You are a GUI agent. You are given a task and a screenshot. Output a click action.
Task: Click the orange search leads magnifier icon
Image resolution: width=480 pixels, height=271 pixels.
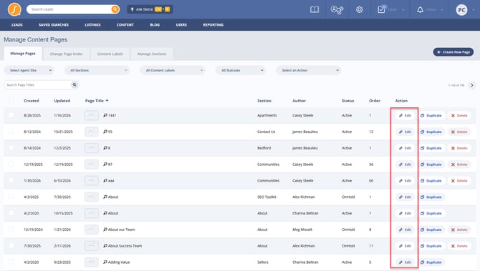(115, 9)
